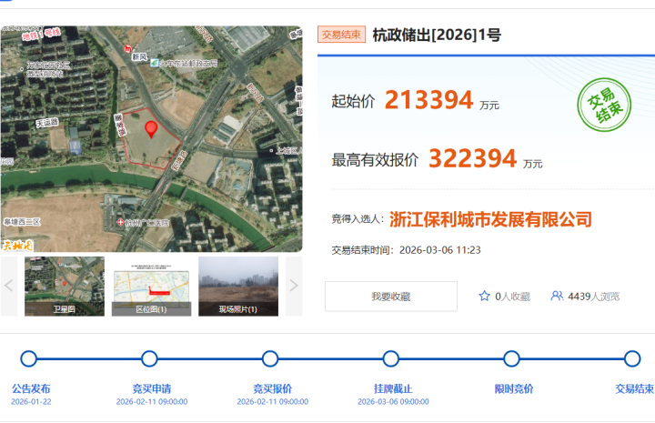Click winner name 浙江保利城市发展有限公司
This screenshot has height=423, width=655.
pyautogui.click(x=491, y=219)
